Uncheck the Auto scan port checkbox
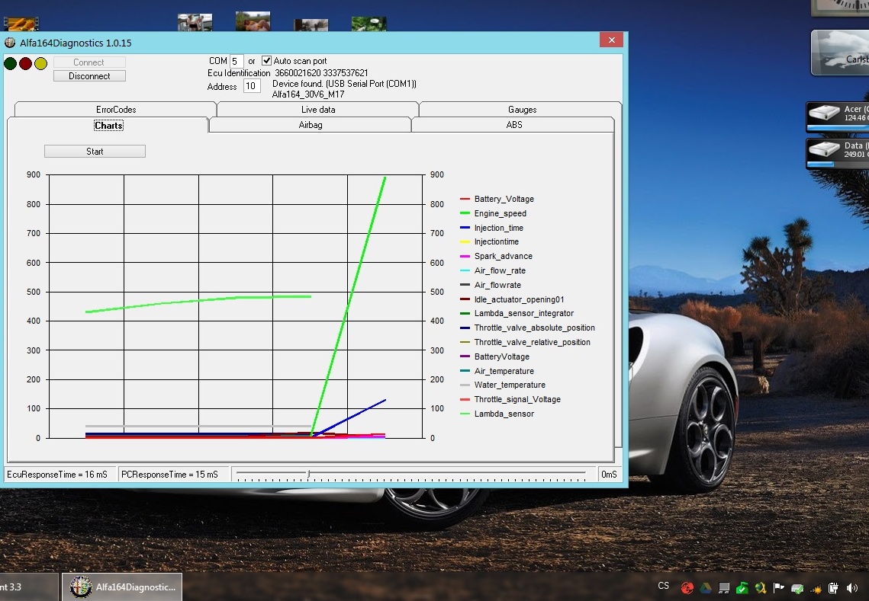This screenshot has width=869, height=601. 266,61
